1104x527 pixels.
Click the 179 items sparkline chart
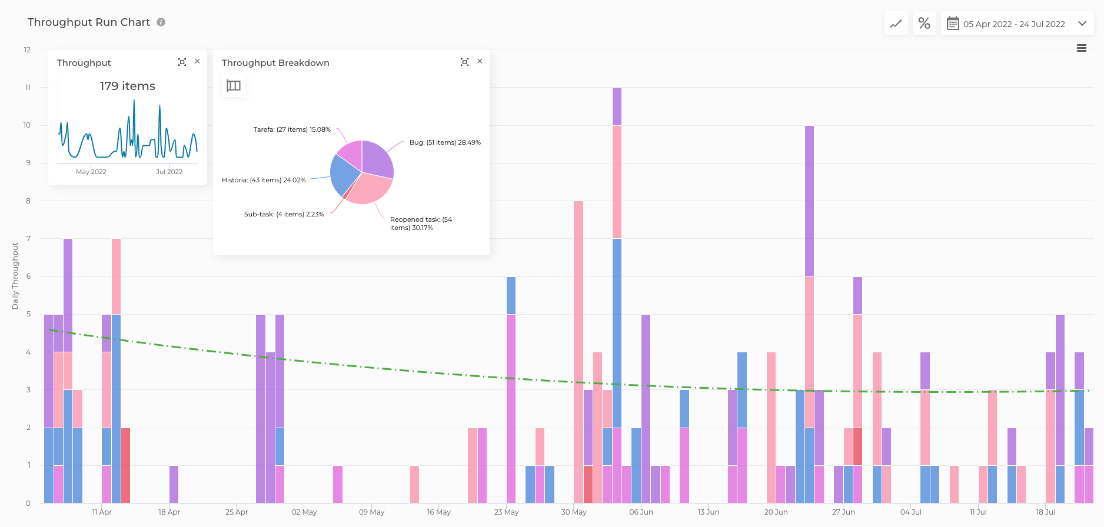127,132
